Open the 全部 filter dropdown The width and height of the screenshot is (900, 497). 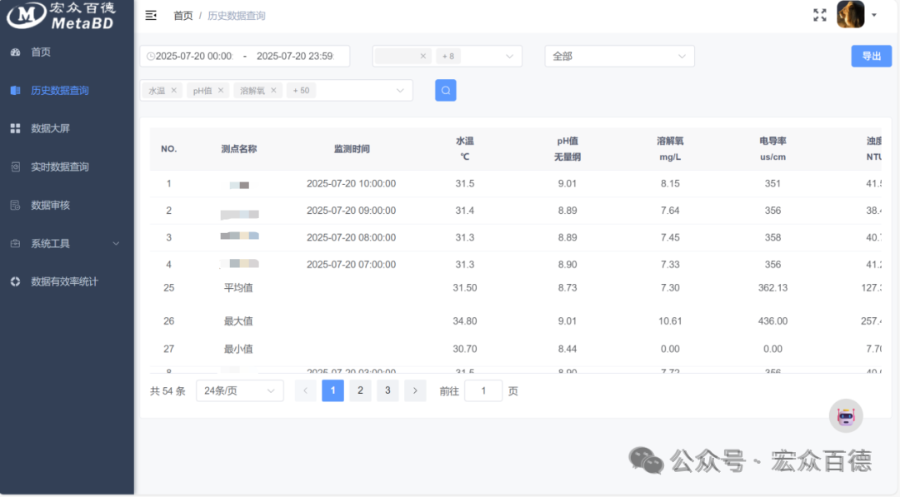click(x=618, y=56)
